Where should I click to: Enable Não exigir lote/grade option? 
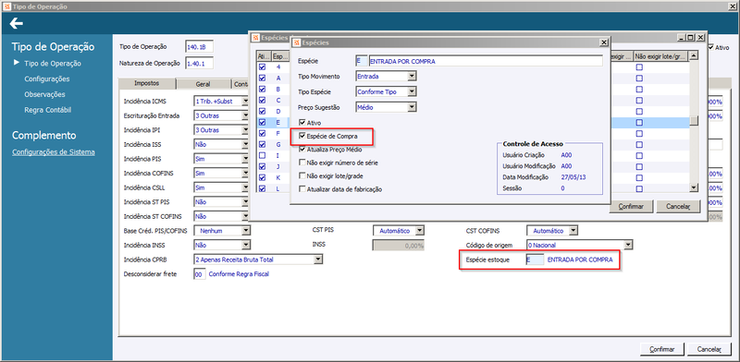(x=302, y=175)
